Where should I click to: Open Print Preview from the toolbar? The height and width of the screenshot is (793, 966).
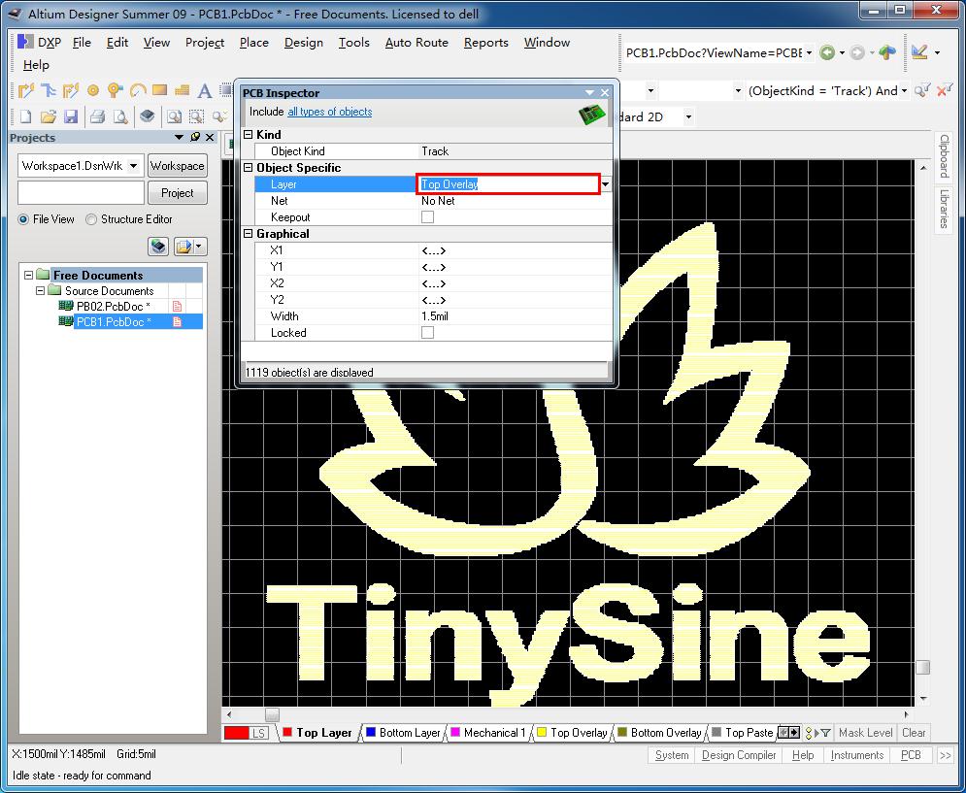pos(120,116)
